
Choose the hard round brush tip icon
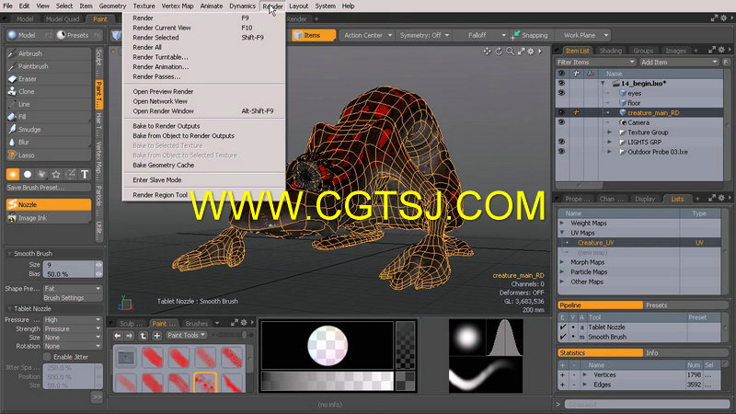(28, 174)
